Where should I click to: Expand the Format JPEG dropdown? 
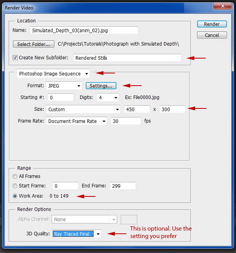coord(64,86)
